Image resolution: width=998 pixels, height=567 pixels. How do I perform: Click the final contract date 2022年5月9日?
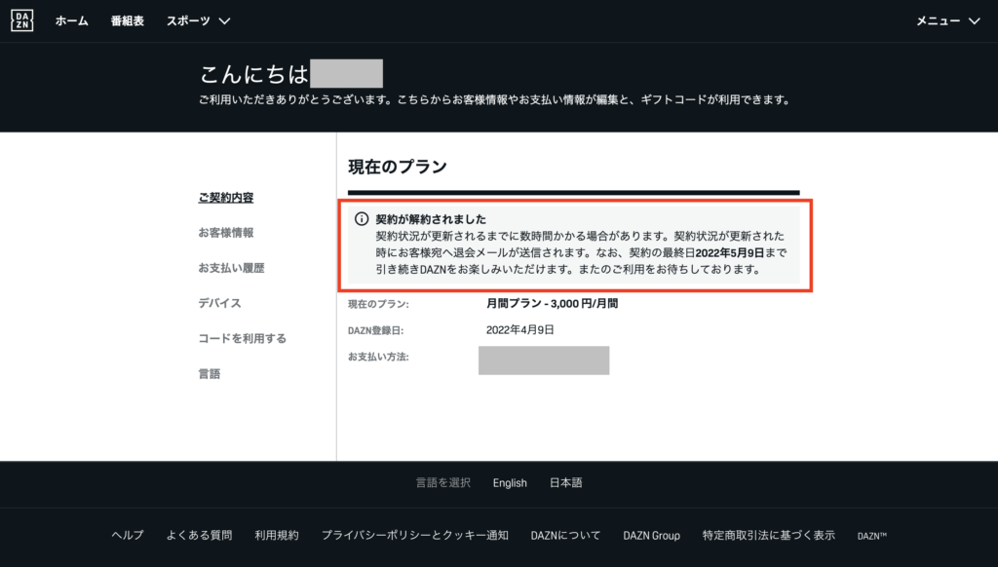point(729,252)
